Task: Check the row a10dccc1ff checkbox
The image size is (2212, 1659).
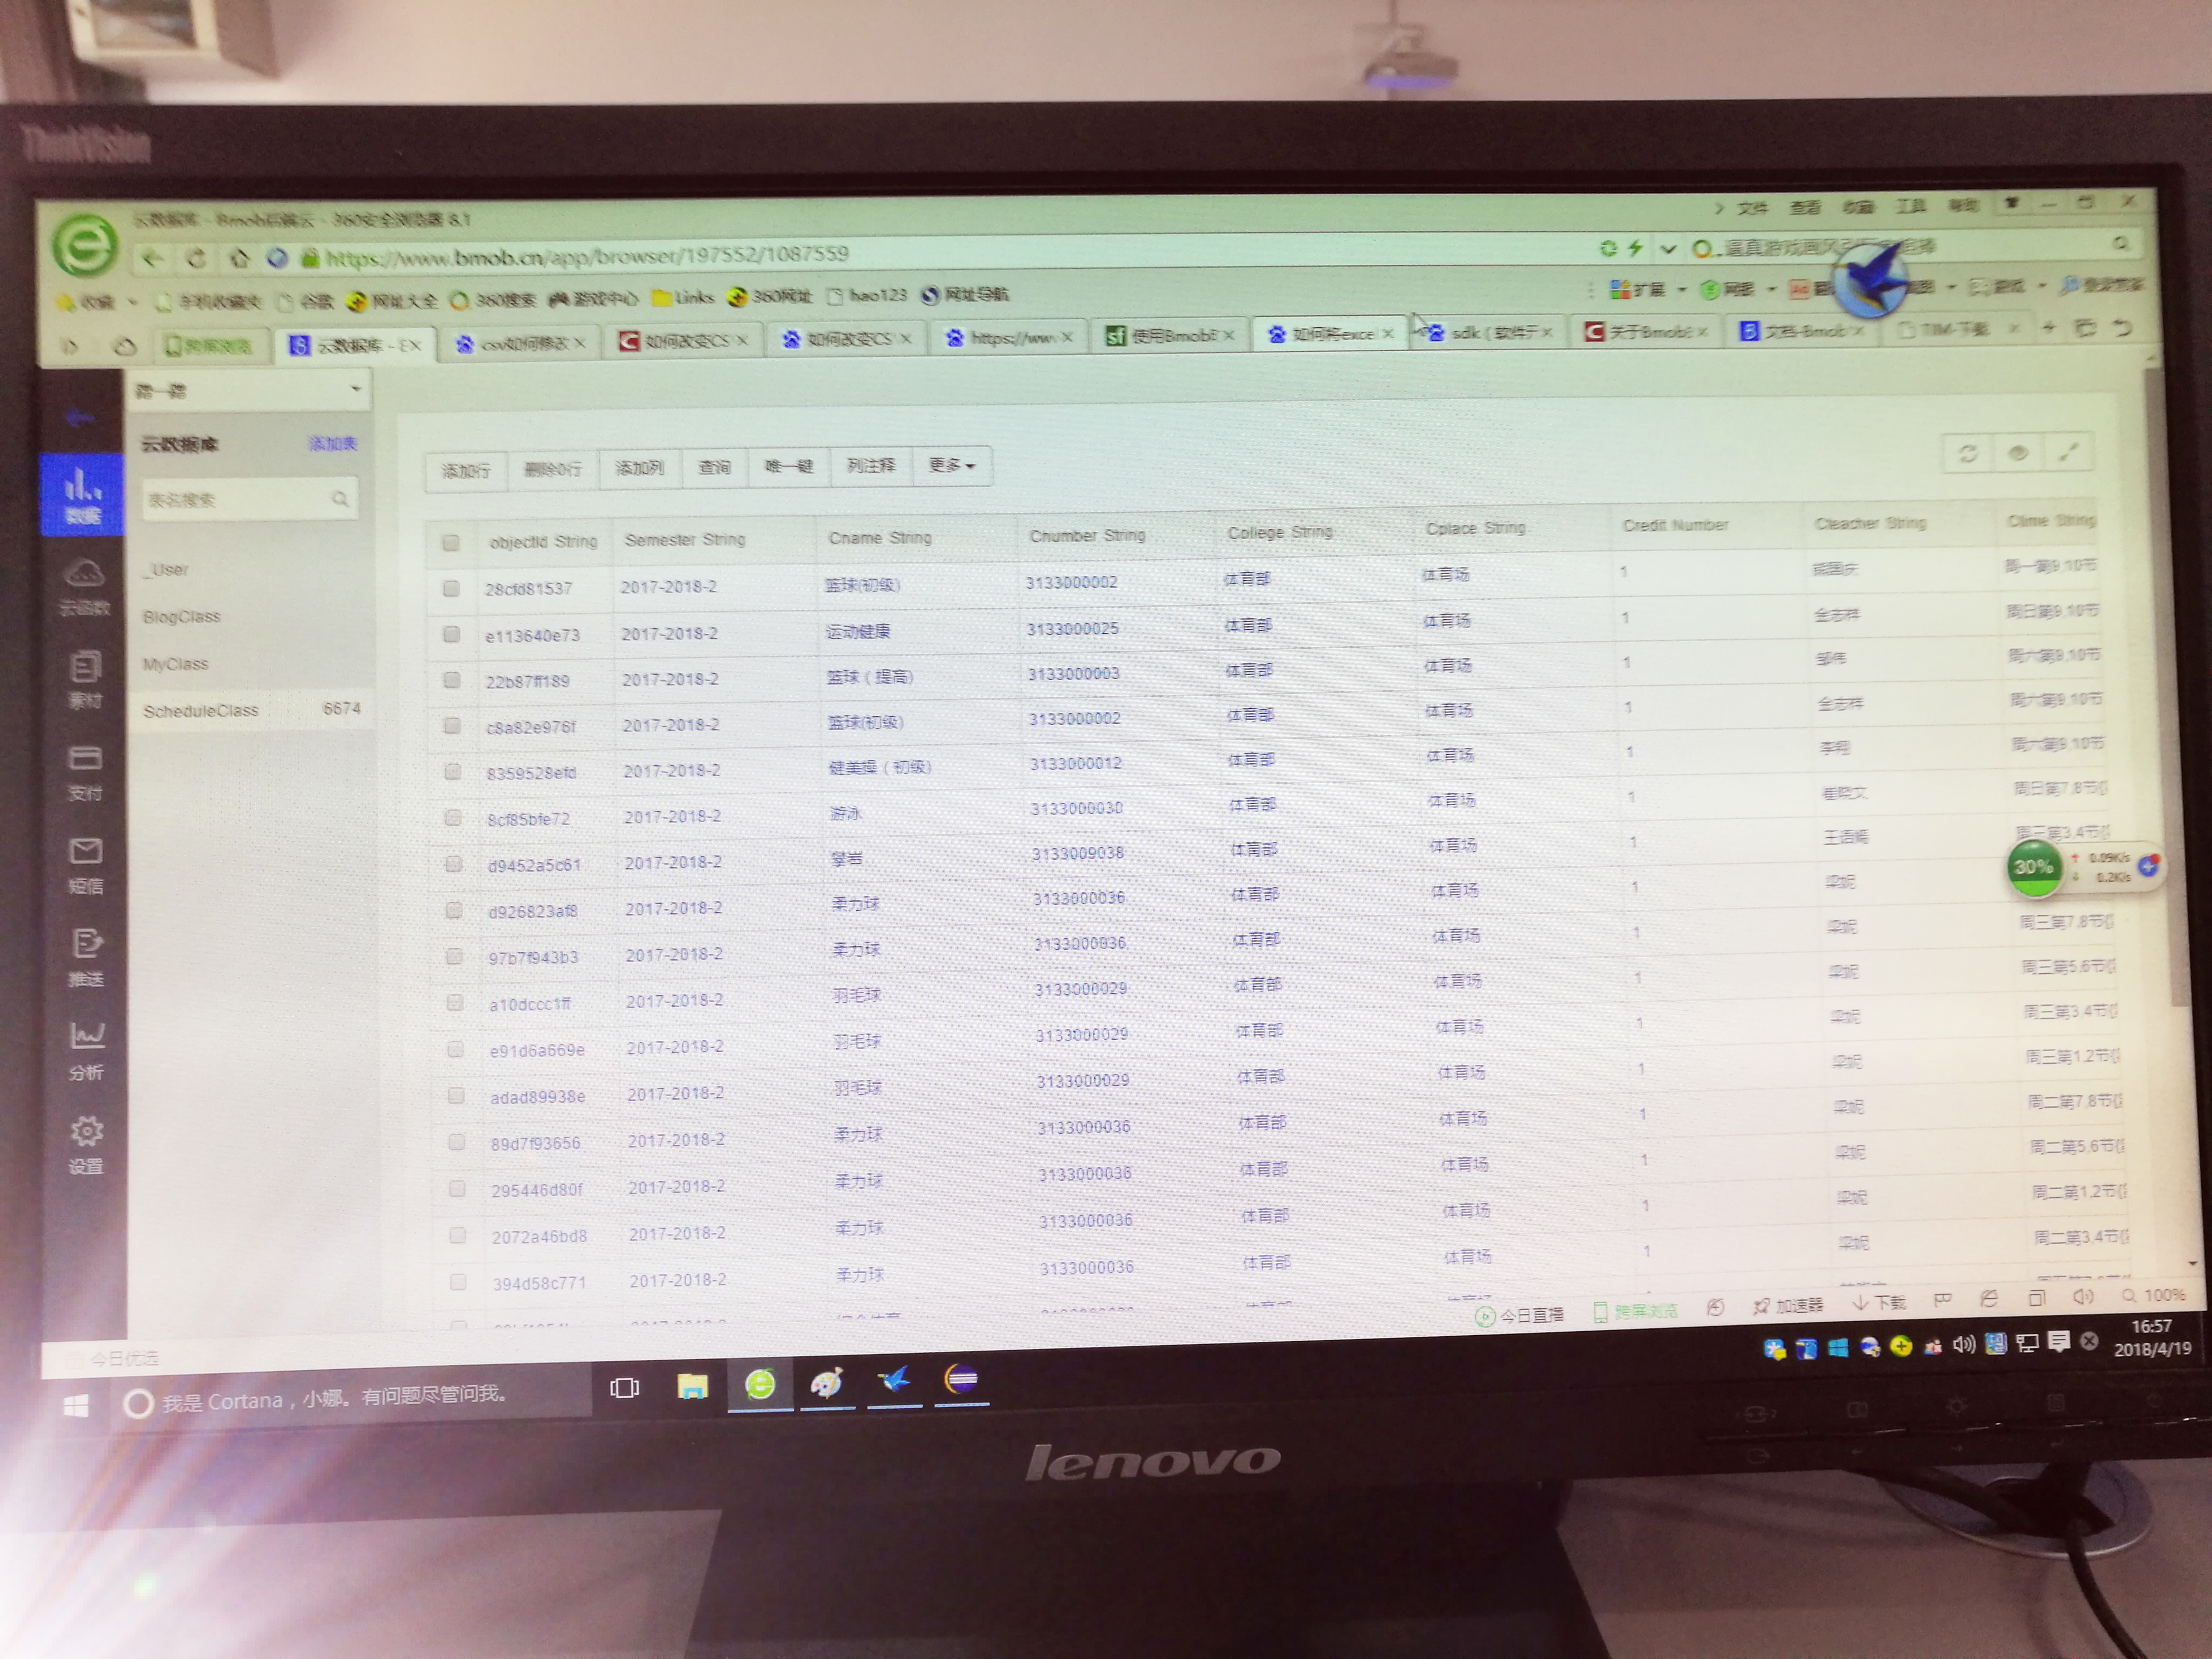Action: [455, 1003]
